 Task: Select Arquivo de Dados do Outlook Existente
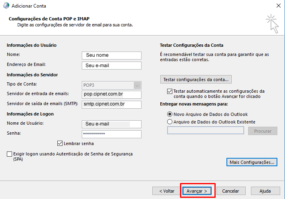(170, 122)
